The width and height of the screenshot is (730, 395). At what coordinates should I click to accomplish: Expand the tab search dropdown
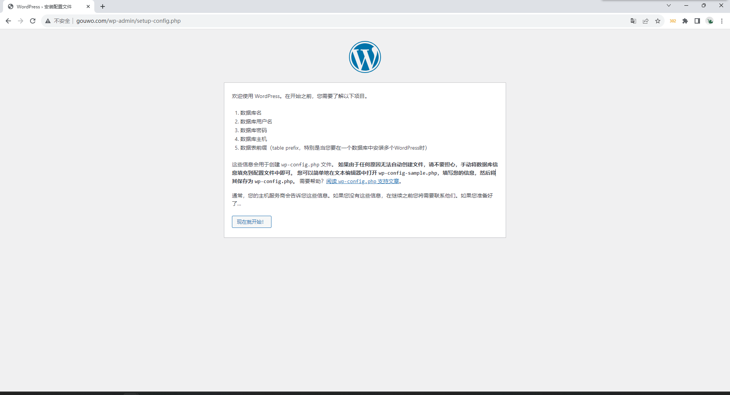[669, 5]
